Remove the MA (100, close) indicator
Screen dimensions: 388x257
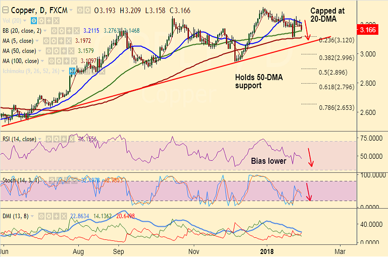pos(74,61)
